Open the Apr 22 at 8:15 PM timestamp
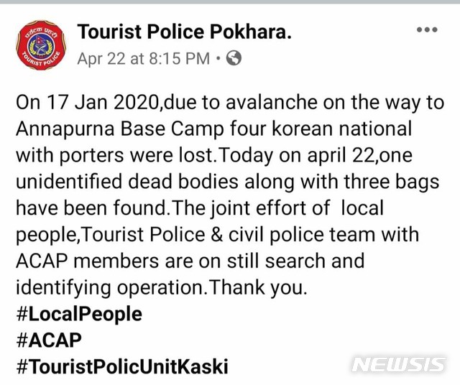The width and height of the screenshot is (460, 385). coord(144,58)
